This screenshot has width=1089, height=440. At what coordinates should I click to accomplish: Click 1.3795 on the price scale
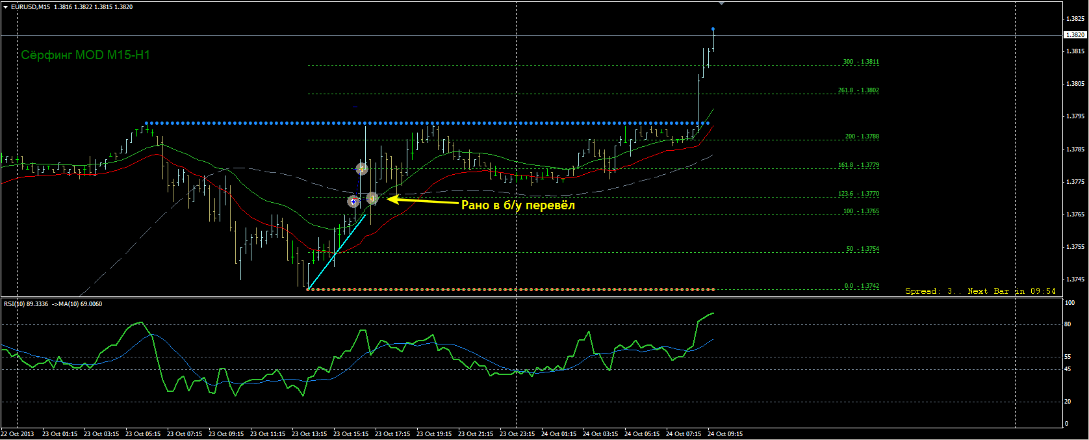tap(1075, 116)
